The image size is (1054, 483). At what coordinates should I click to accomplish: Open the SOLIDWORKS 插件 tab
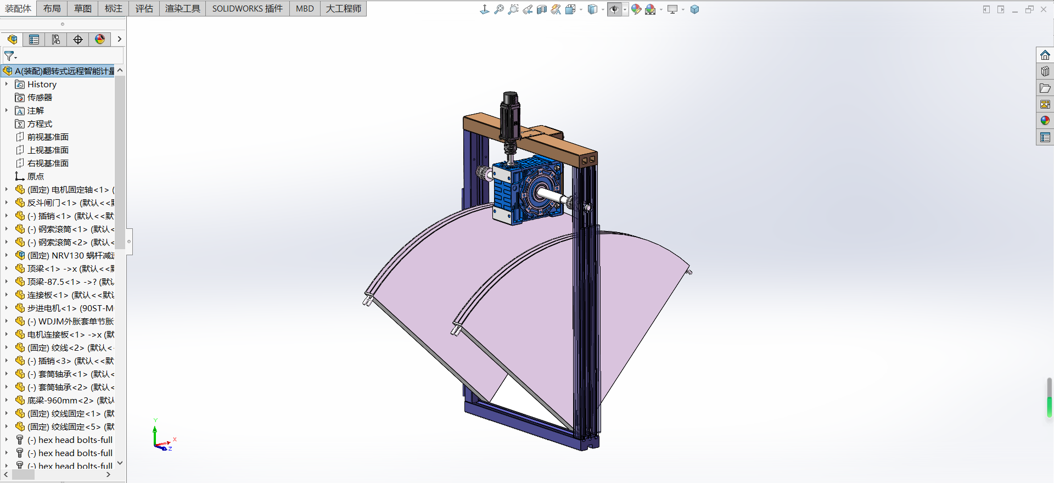coord(248,8)
